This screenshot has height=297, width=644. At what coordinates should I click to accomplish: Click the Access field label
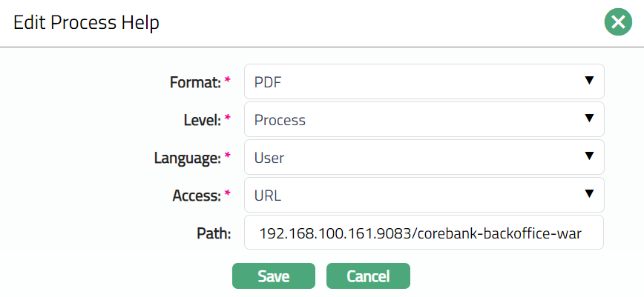[197, 196]
